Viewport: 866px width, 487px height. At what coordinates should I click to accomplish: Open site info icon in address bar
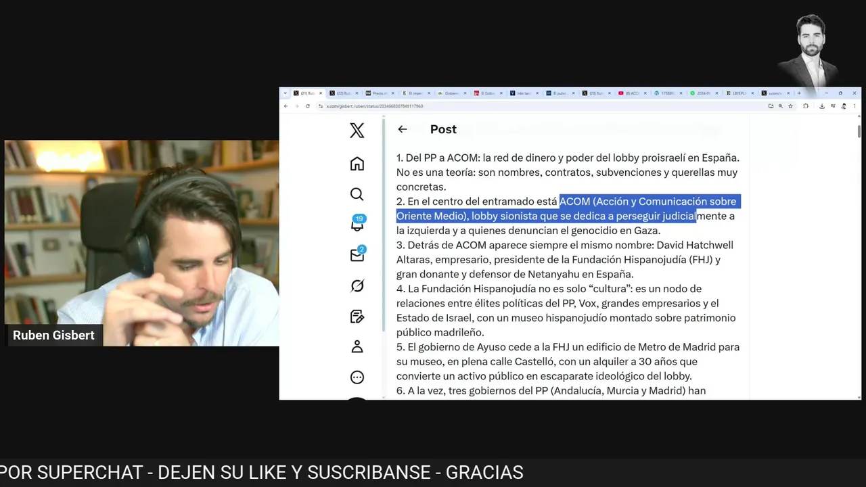[320, 106]
